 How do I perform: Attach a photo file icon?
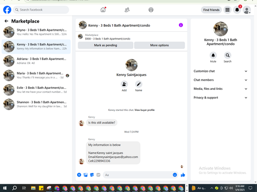[x=85, y=175]
